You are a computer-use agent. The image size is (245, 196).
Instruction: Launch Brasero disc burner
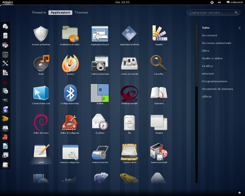[70, 63]
